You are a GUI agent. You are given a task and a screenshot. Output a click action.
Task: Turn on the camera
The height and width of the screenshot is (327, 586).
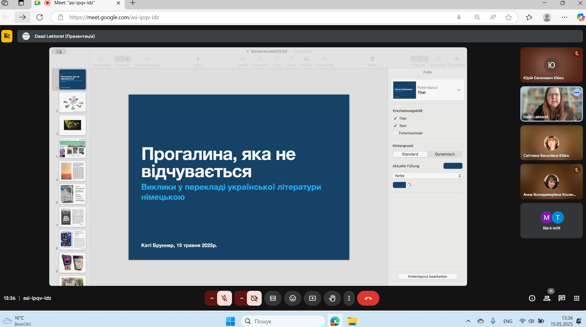point(254,298)
